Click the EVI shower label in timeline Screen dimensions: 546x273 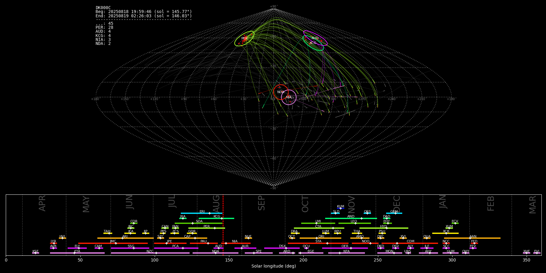tap(537, 251)
